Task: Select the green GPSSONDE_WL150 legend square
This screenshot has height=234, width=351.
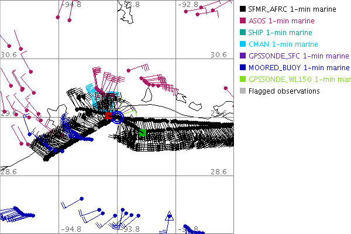Action: click(x=242, y=79)
